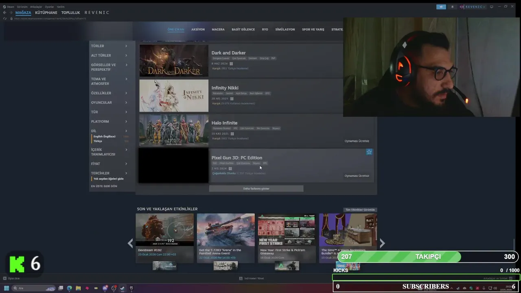Expand the TÜRLER filter
This screenshot has height=293, width=521.
[x=109, y=46]
